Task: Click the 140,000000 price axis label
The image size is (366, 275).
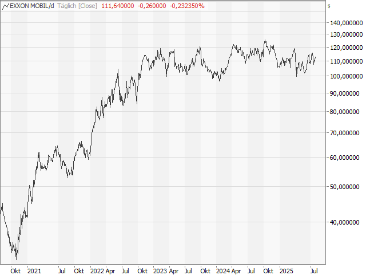Action: point(347,23)
